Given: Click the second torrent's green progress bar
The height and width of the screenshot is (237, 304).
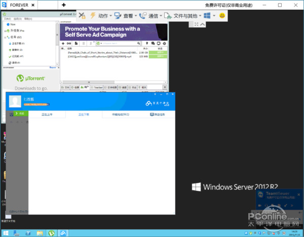Looking at the screenshot, I should pos(158,56).
